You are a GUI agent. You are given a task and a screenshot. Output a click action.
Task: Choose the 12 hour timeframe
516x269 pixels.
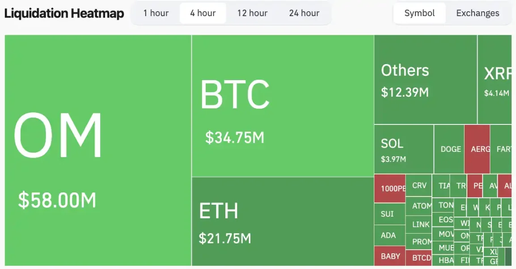pyautogui.click(x=252, y=13)
